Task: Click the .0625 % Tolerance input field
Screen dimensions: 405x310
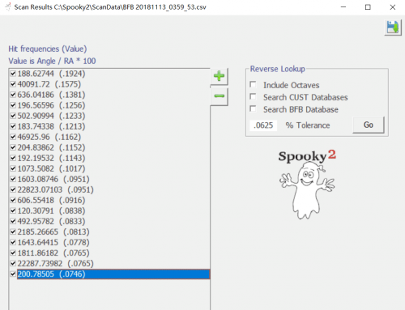Action: coord(263,125)
